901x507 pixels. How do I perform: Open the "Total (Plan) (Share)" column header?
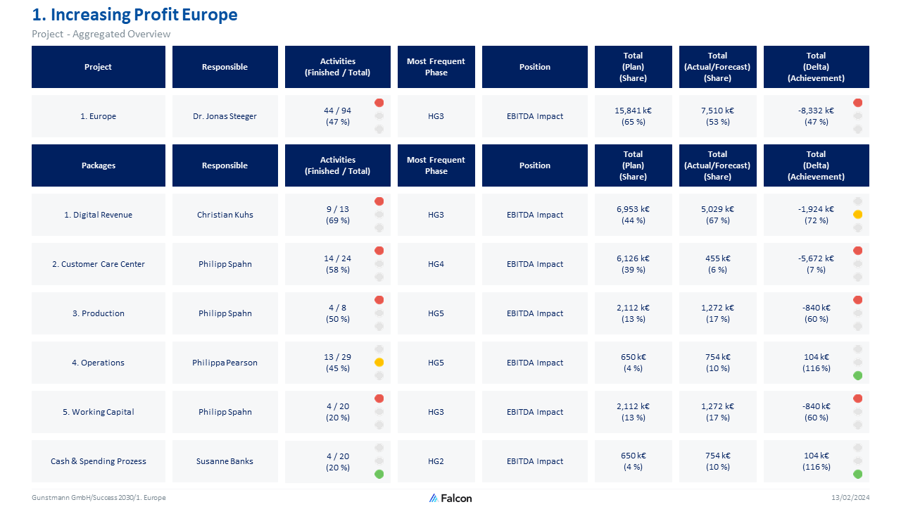633,67
